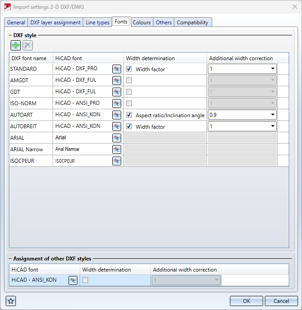Open AUTOBREIT additional width correction dropdown
The image size is (302, 310).
271,126
